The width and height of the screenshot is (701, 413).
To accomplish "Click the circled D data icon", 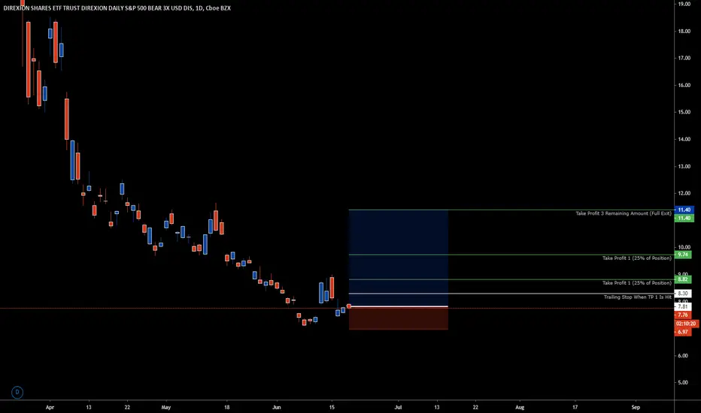I will pyautogui.click(x=17, y=392).
